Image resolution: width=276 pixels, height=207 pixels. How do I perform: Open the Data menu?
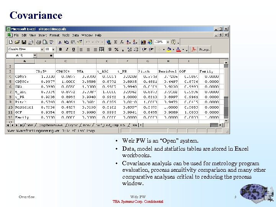76,35
